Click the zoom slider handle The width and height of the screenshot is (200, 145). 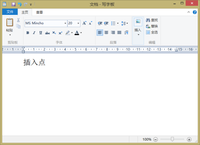(172, 139)
